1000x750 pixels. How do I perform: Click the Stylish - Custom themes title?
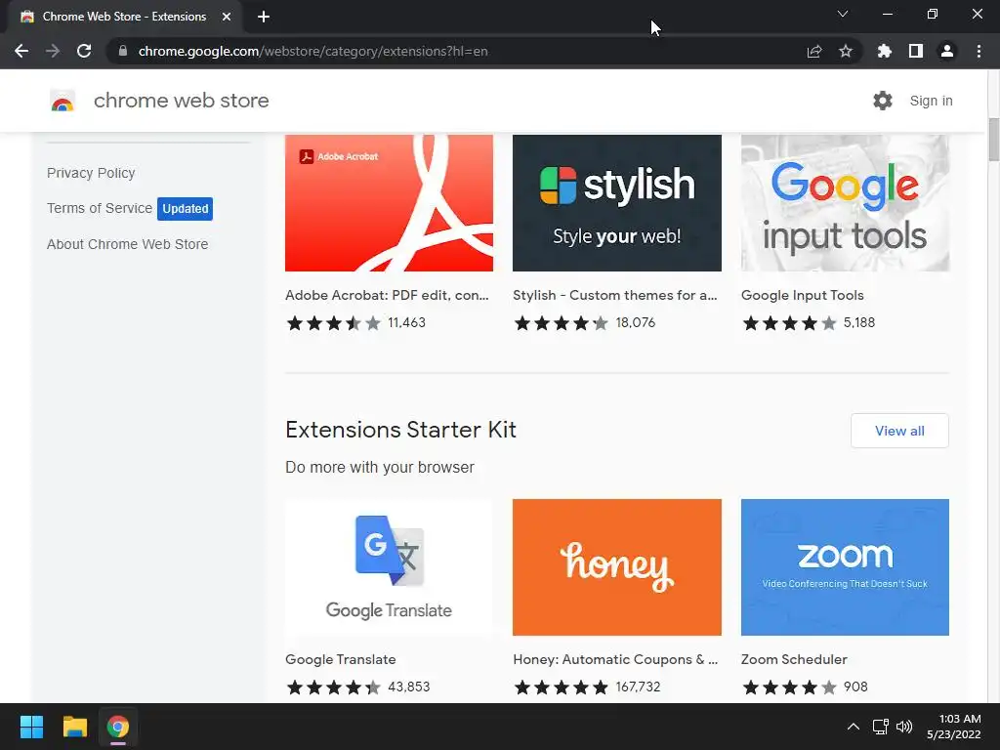point(615,295)
